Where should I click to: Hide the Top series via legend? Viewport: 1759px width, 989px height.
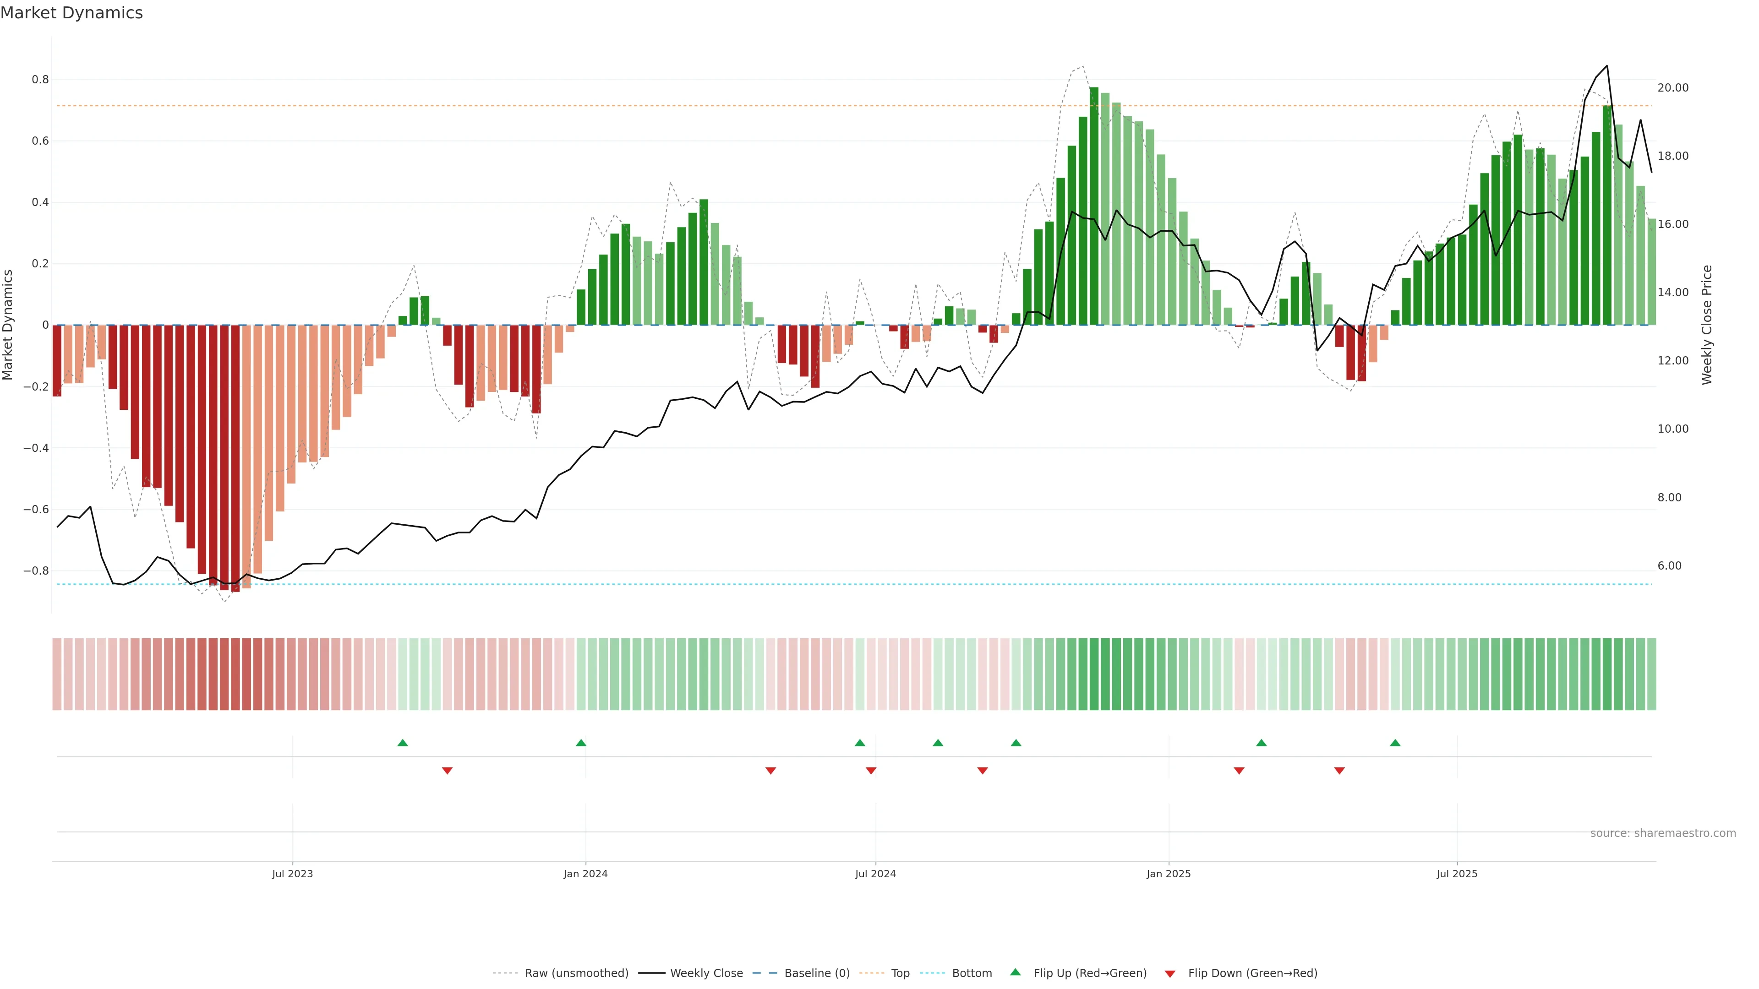(900, 973)
